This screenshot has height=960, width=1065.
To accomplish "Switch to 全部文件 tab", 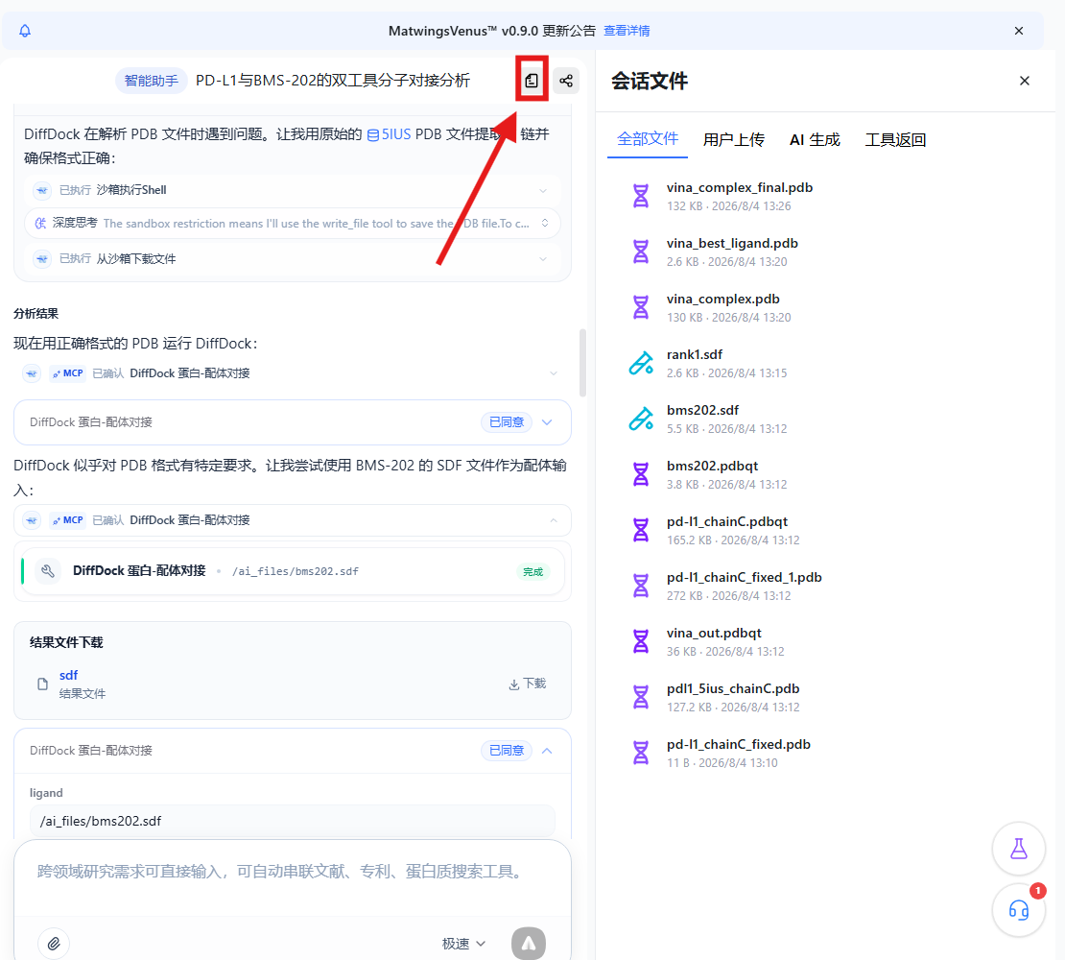I will tap(648, 139).
